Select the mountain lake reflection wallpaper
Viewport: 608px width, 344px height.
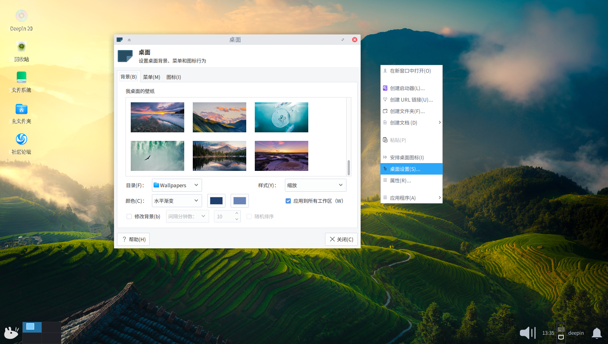pyautogui.click(x=220, y=156)
